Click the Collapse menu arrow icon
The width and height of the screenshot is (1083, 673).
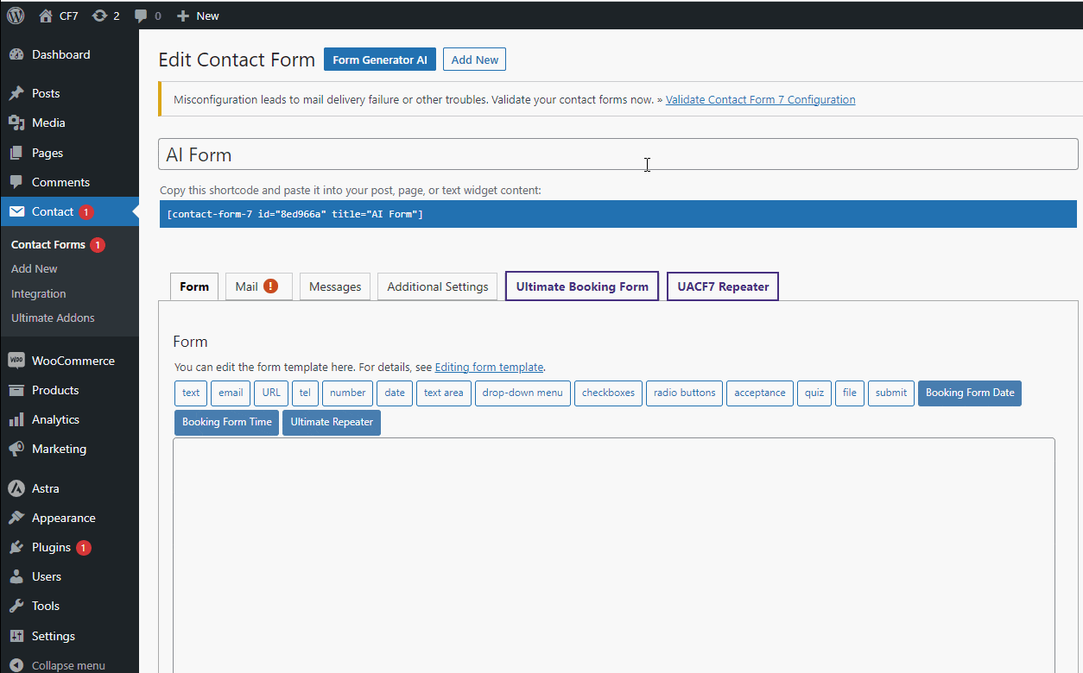coord(16,665)
